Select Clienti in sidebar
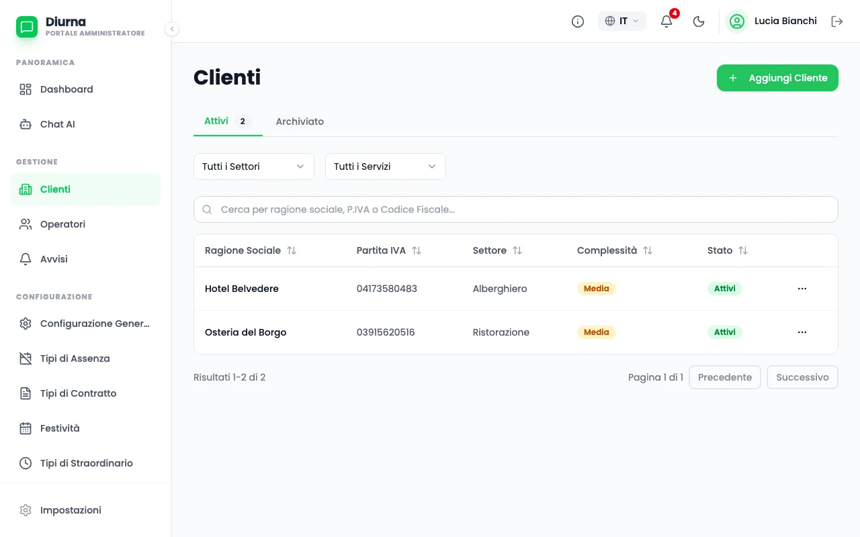 point(86,189)
